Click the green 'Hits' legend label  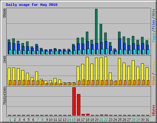point(153,13)
